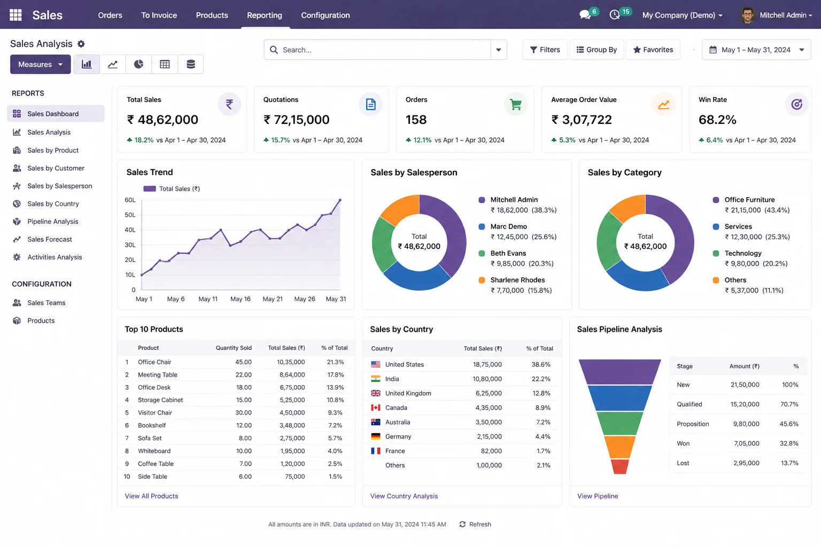This screenshot has width=821, height=547.
Task: Click View Pipeline link
Action: (598, 496)
